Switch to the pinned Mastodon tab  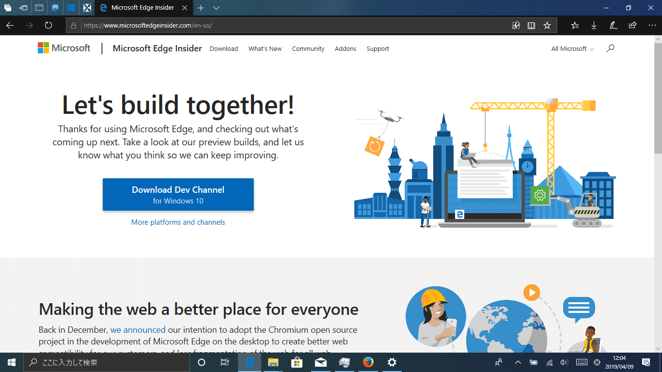click(x=56, y=8)
